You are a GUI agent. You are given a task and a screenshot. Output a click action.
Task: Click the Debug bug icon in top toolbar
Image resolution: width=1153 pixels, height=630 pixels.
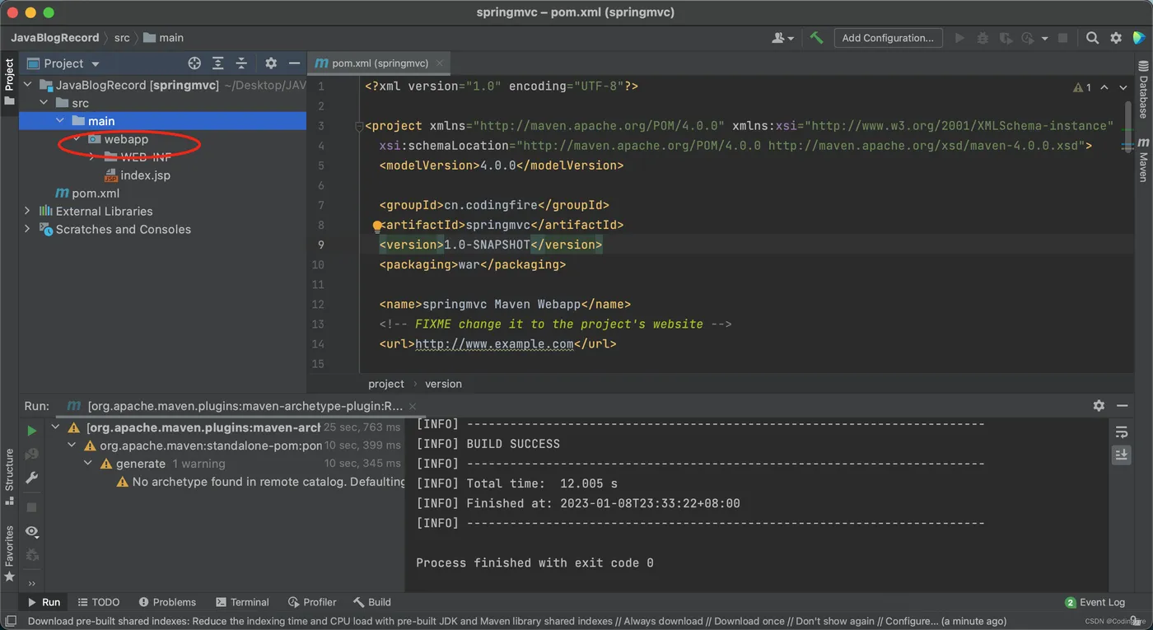click(983, 38)
